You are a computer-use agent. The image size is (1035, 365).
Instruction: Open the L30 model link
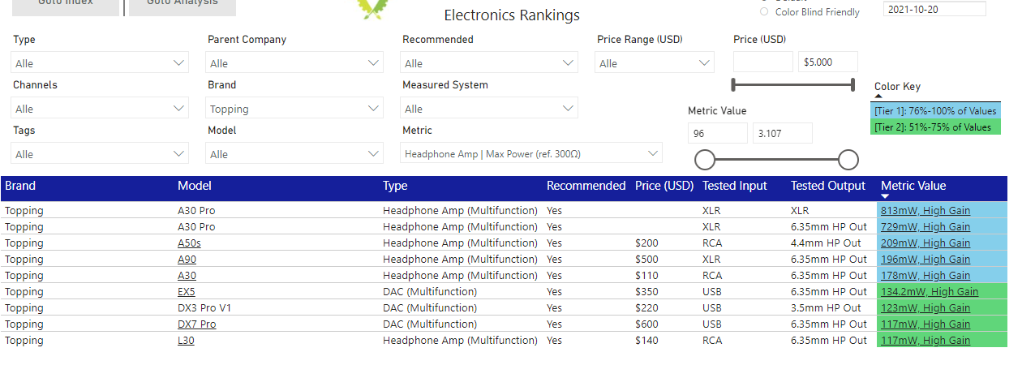(186, 341)
